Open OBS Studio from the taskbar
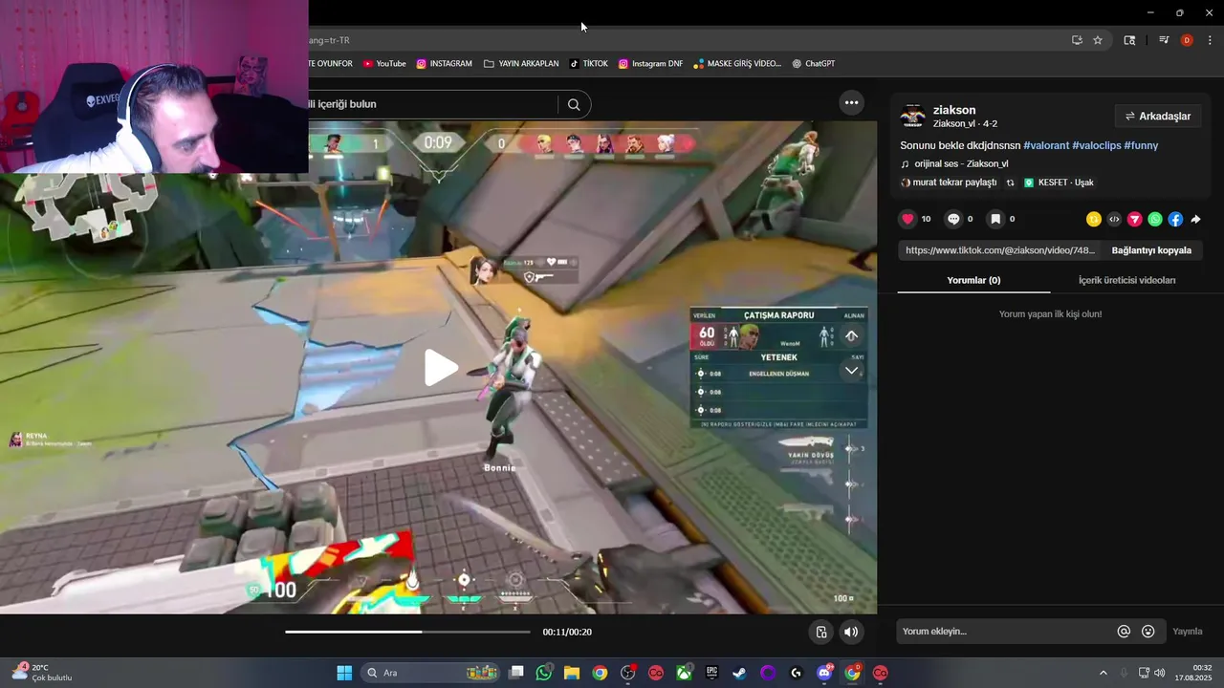The width and height of the screenshot is (1224, 688). 627,673
